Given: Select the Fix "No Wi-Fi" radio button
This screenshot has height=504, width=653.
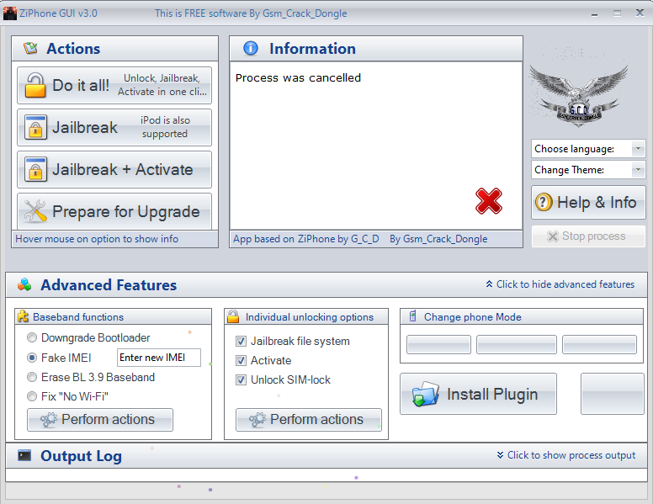Looking at the screenshot, I should tap(32, 396).
